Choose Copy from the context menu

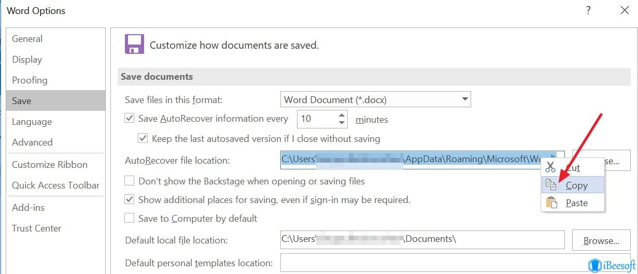tap(573, 185)
